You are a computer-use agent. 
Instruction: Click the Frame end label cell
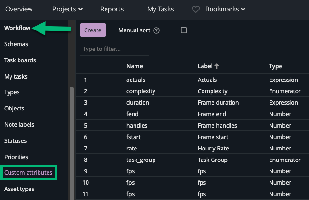[212, 114]
